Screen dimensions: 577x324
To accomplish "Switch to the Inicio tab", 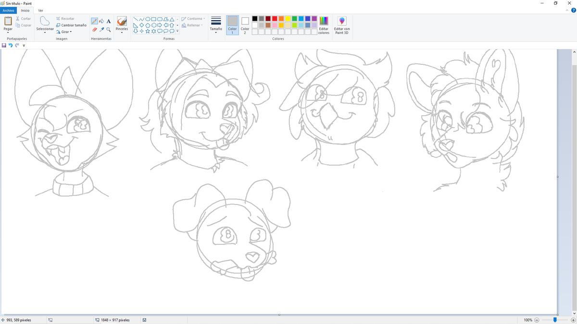I will coord(25,10).
